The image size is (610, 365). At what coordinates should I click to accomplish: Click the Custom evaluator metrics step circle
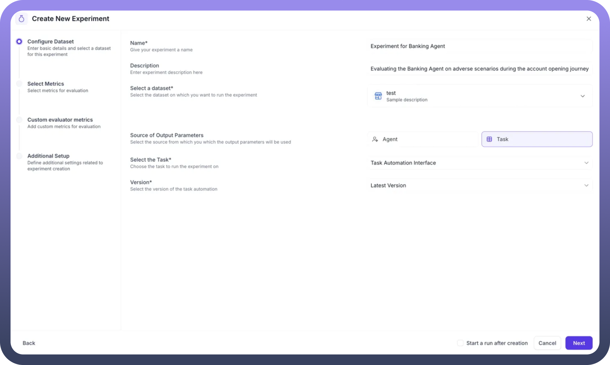[x=19, y=120]
